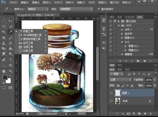Open the 不透明度 slider arrow

pyautogui.click(x=155, y=80)
